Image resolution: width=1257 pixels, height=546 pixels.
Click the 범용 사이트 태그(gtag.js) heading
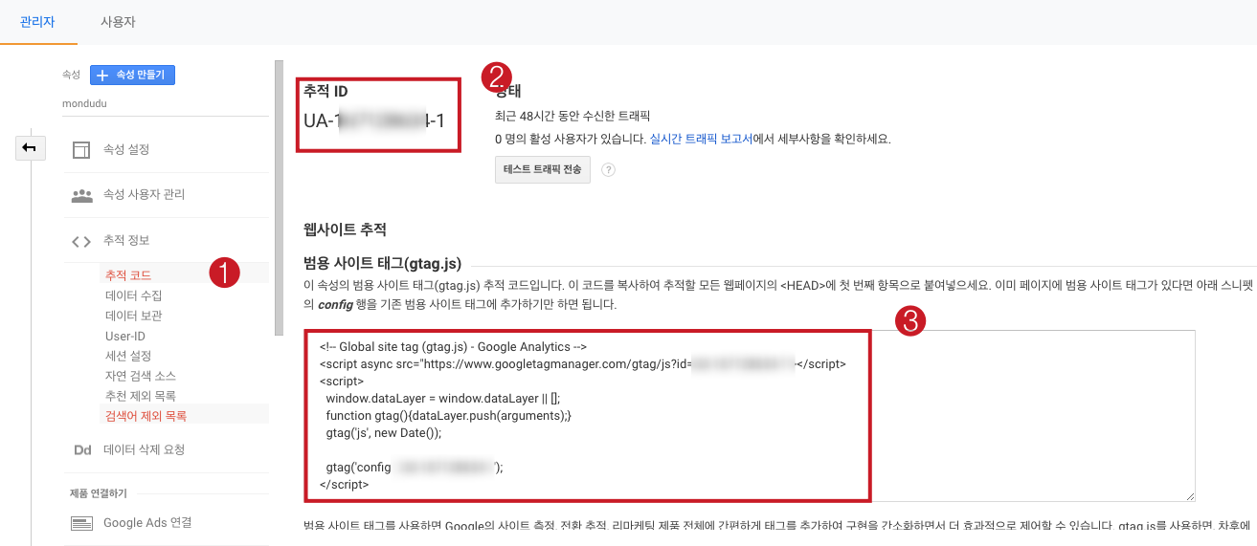[383, 263]
